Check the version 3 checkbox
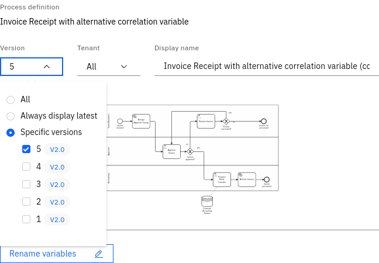Viewport: 379px width, 263px height. click(x=26, y=184)
